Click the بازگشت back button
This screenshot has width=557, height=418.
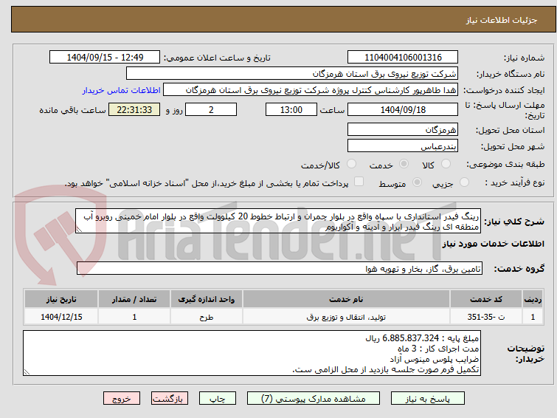coord(170,399)
